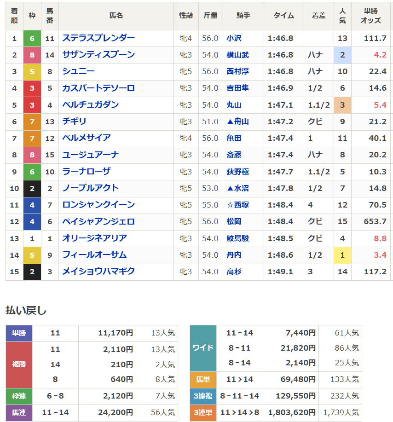View jockey 横山武 profile link
This screenshot has height=422, width=393.
point(237,56)
